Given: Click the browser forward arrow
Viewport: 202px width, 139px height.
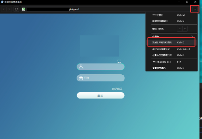Looking at the screenshot, I should 9,9.
